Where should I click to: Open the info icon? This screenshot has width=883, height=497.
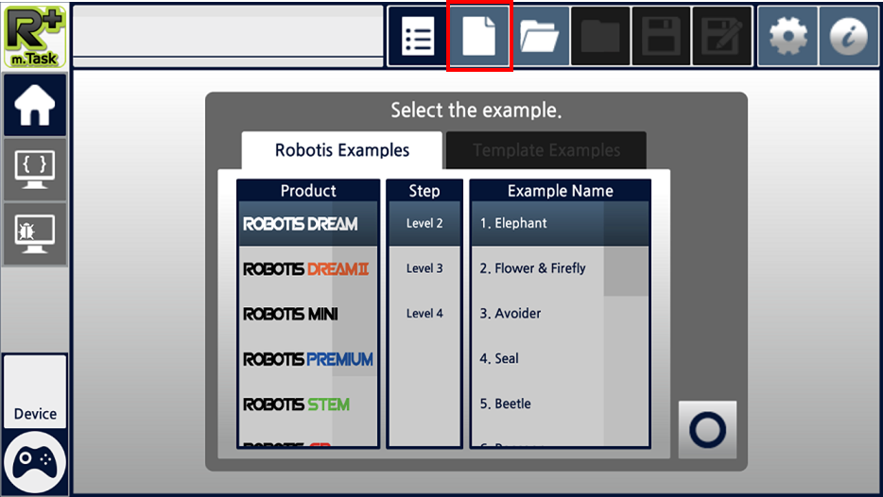click(848, 36)
